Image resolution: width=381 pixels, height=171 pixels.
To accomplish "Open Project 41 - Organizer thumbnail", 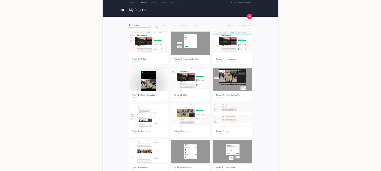I will (191, 43).
